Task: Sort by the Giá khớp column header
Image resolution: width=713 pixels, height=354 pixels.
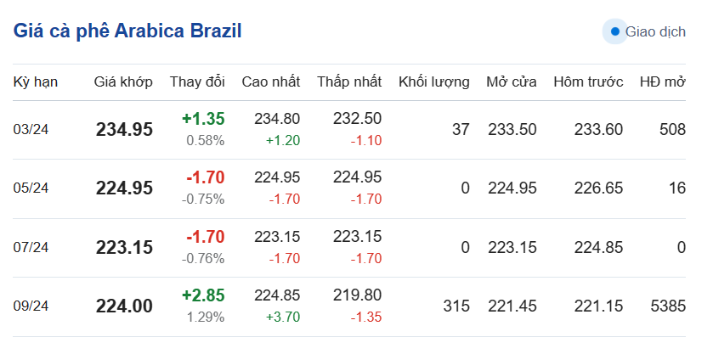Action: pos(123,82)
